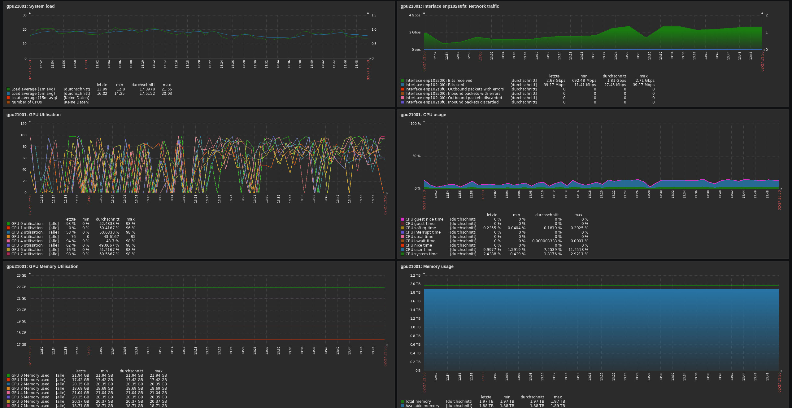Click the swatch beside CPU system time
The image size is (792, 408).
(x=403, y=254)
